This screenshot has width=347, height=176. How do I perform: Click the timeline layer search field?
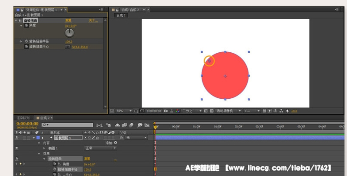(x=67, y=125)
